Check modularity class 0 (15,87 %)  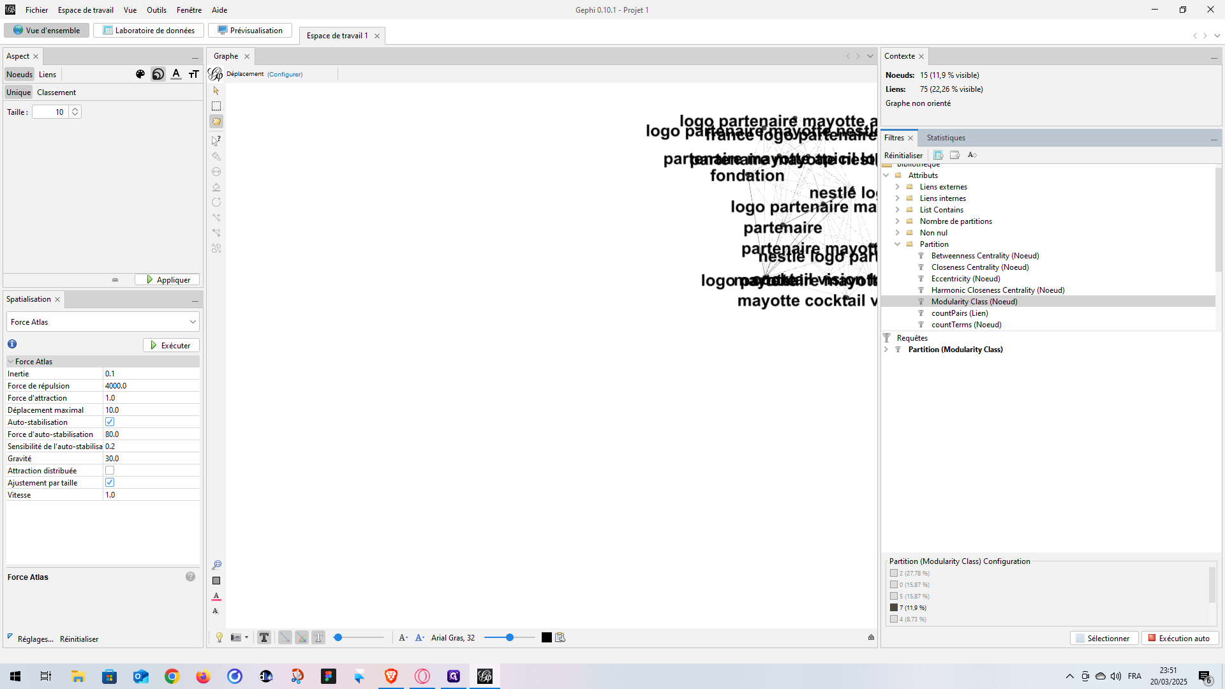[x=894, y=584]
